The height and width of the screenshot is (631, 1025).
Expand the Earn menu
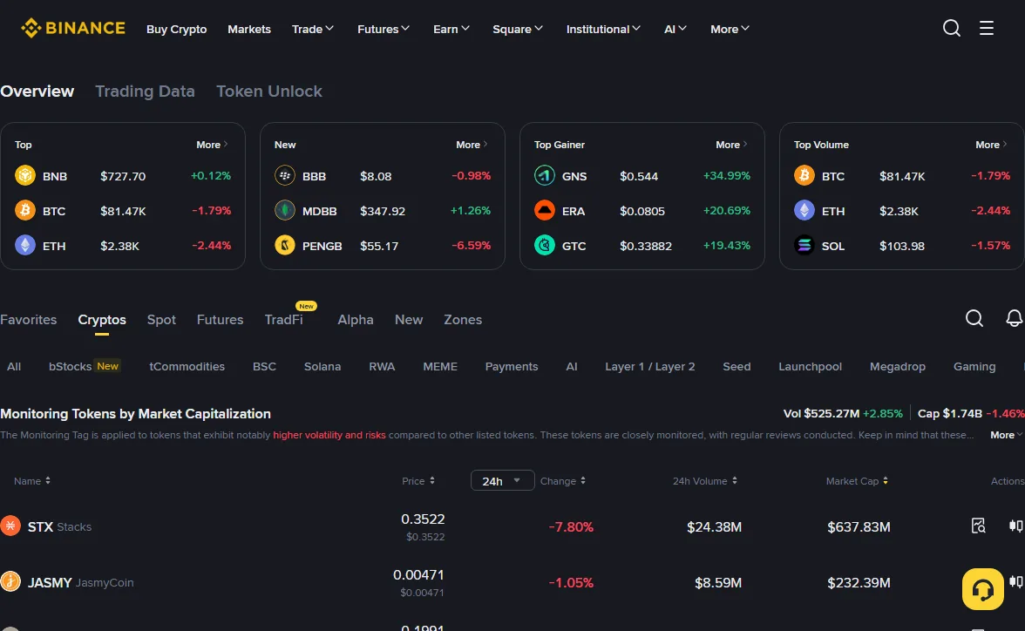pos(451,29)
